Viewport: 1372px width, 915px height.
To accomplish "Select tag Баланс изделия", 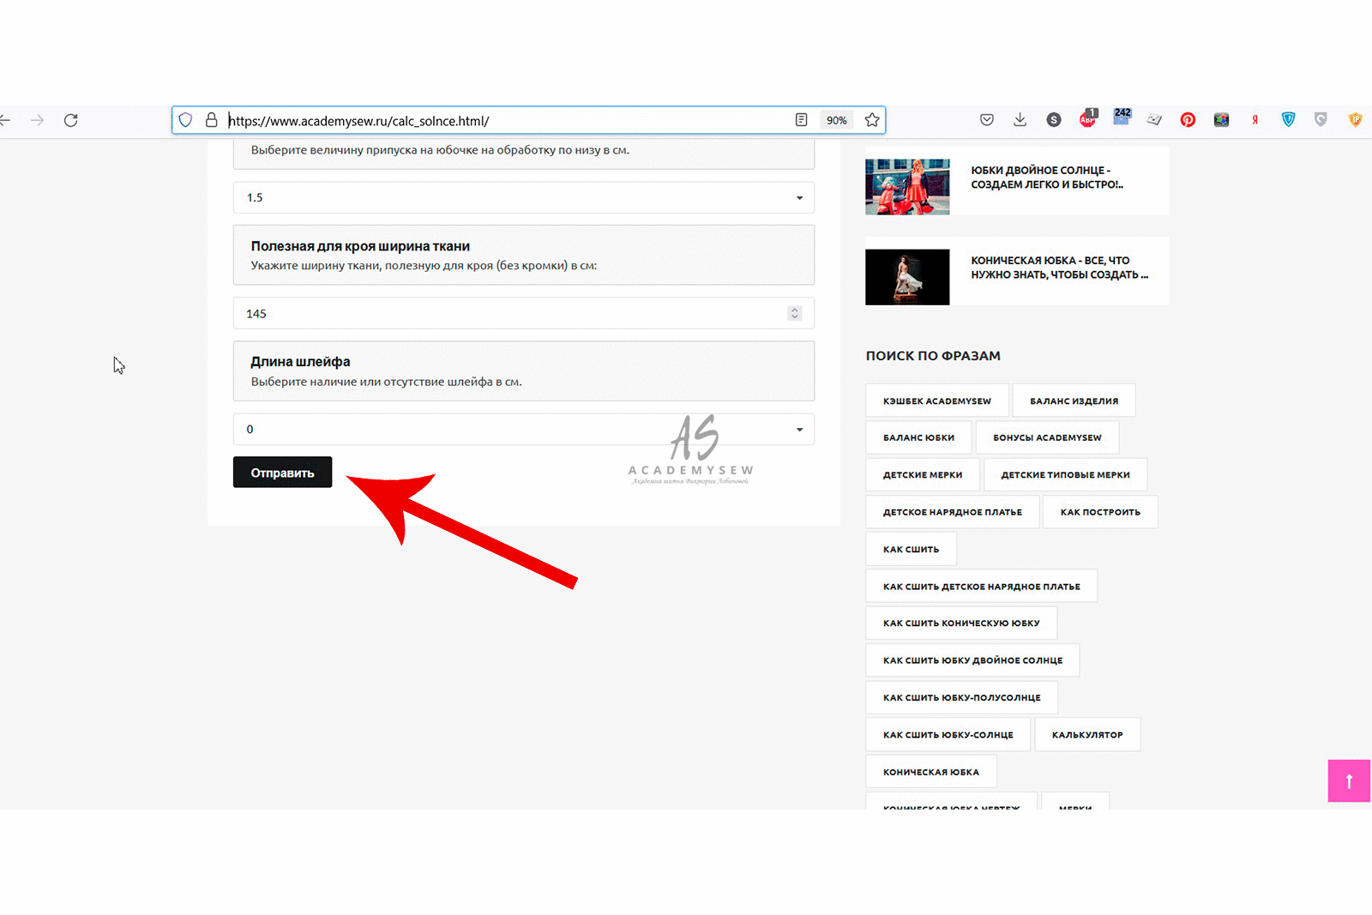I will [1074, 400].
